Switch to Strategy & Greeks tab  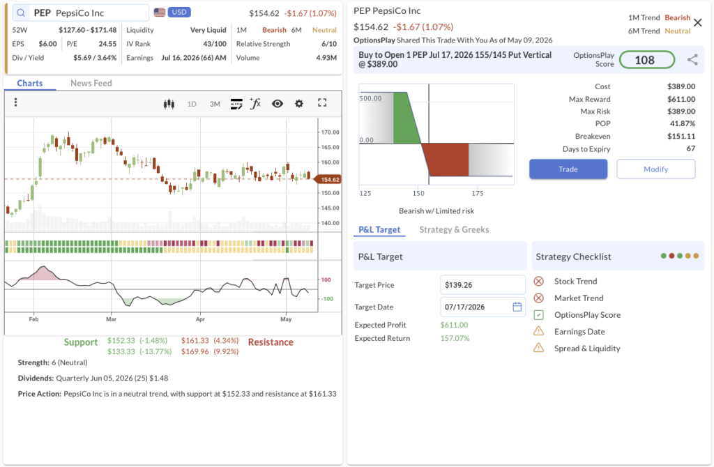click(x=454, y=229)
